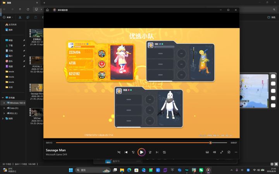Skip forward 30 seconds

click(x=150, y=152)
